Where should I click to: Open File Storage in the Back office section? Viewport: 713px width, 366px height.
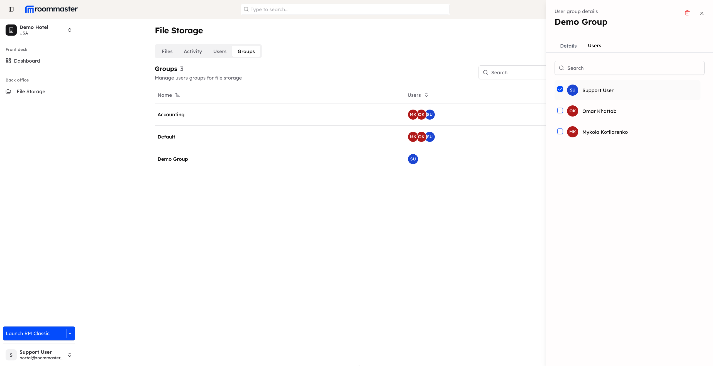[31, 91]
